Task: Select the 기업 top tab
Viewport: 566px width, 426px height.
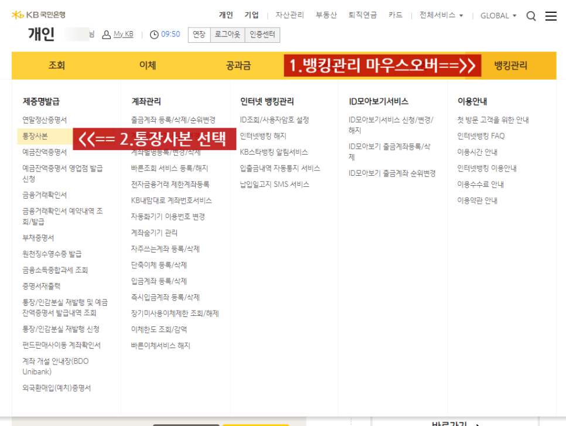Action: pos(251,15)
